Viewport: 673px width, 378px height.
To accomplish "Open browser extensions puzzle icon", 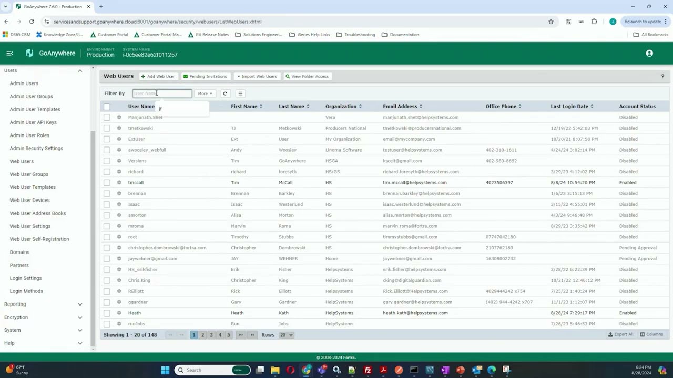I will pyautogui.click(x=594, y=22).
